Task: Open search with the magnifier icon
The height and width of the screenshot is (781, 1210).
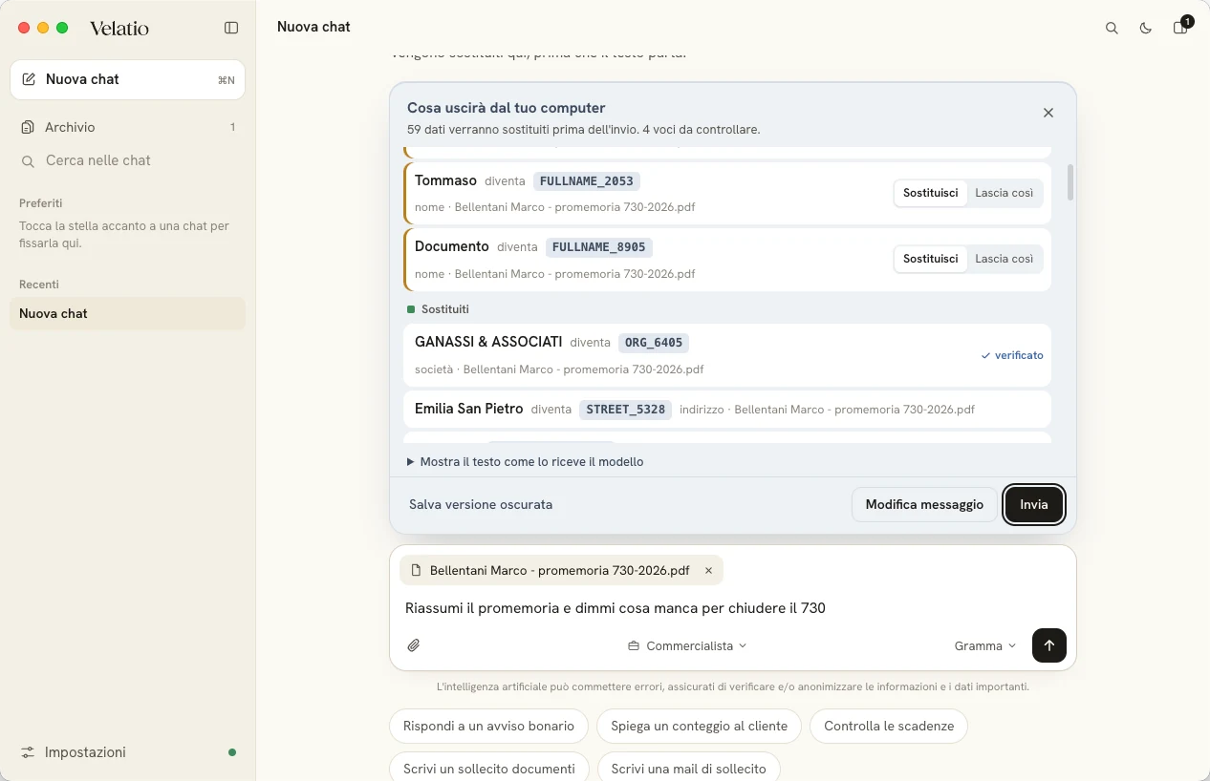Action: [x=1112, y=28]
